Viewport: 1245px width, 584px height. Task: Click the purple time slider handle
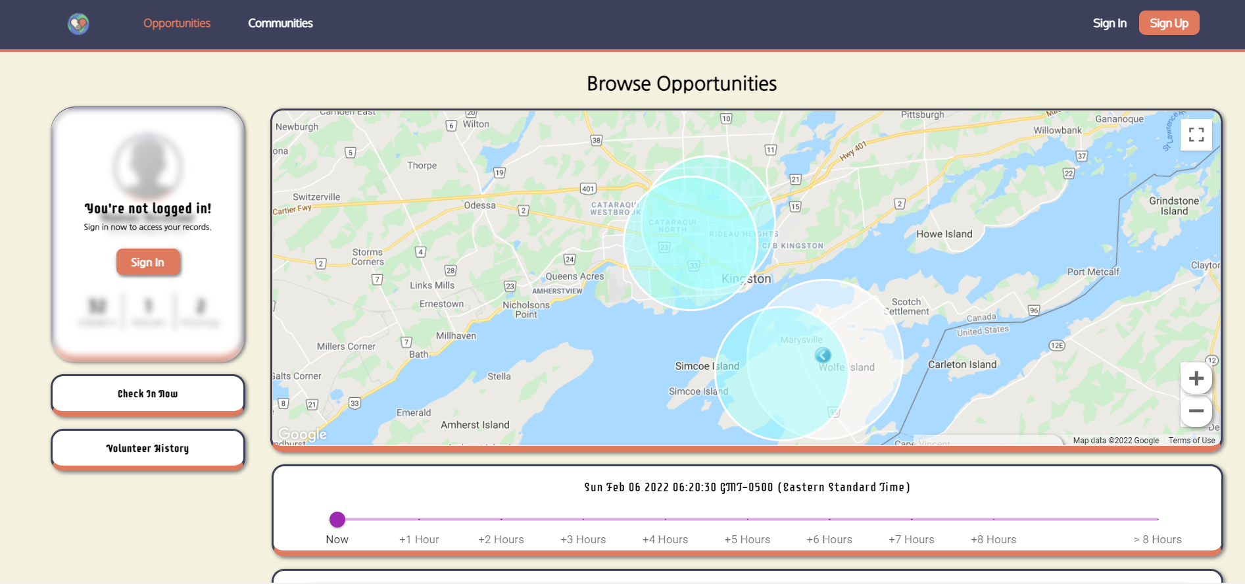337,520
